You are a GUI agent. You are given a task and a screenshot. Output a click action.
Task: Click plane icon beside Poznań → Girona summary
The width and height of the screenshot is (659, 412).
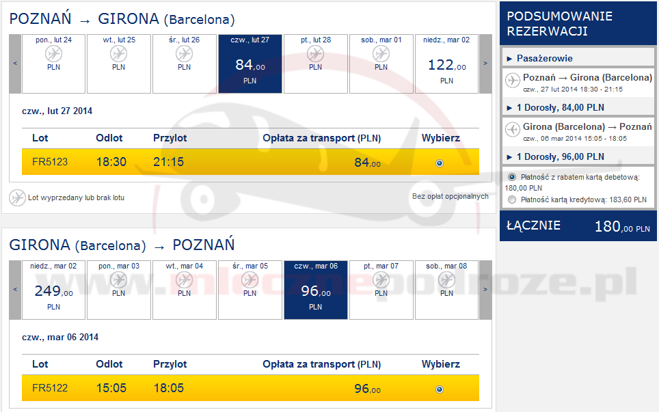[513, 81]
